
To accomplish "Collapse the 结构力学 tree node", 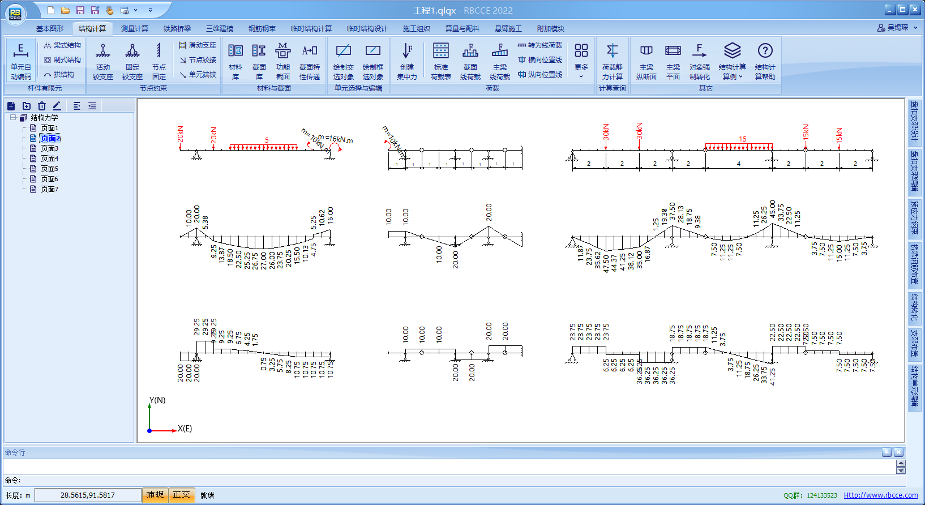I will click(x=12, y=118).
